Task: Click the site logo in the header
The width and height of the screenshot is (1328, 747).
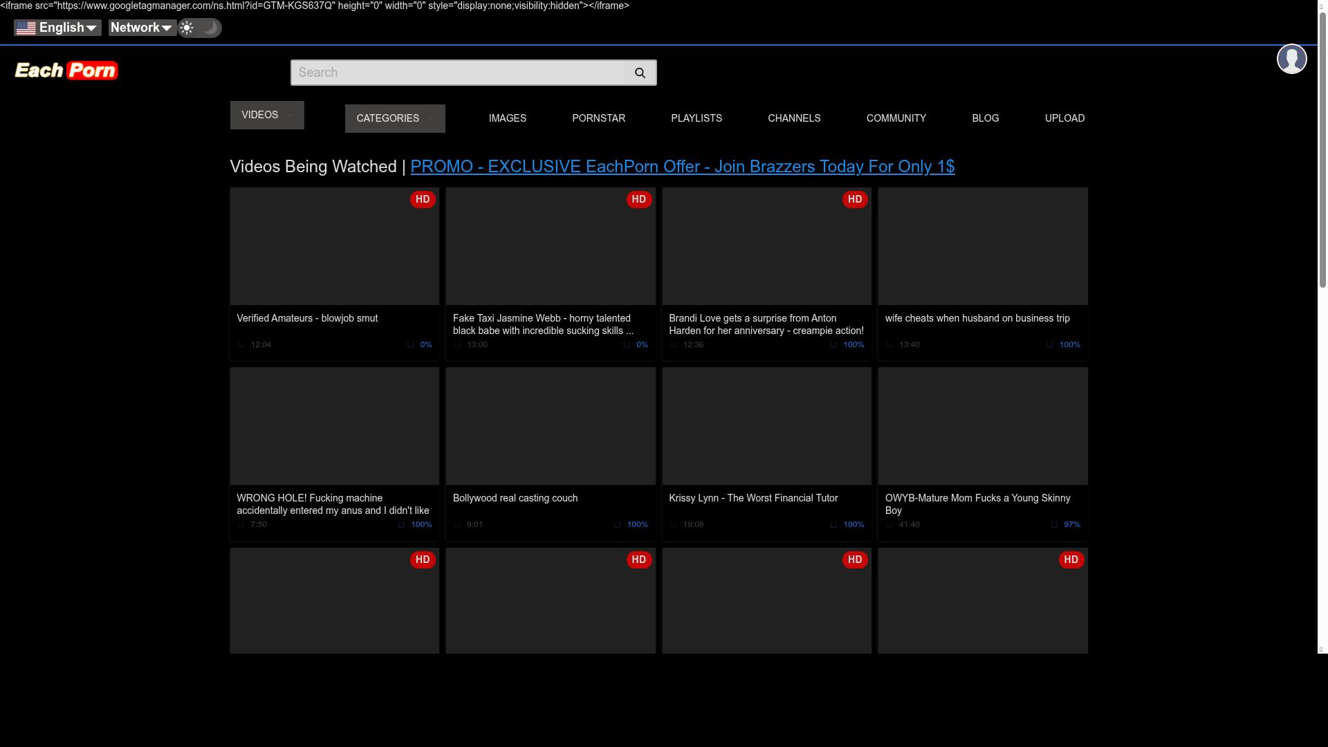Action: [x=66, y=71]
